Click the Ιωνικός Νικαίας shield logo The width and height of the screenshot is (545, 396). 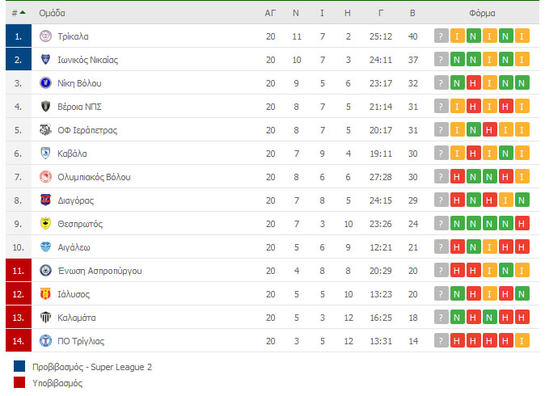tap(45, 60)
